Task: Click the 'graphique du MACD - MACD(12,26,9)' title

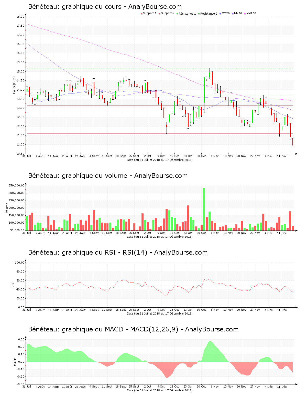Action: tap(133, 329)
